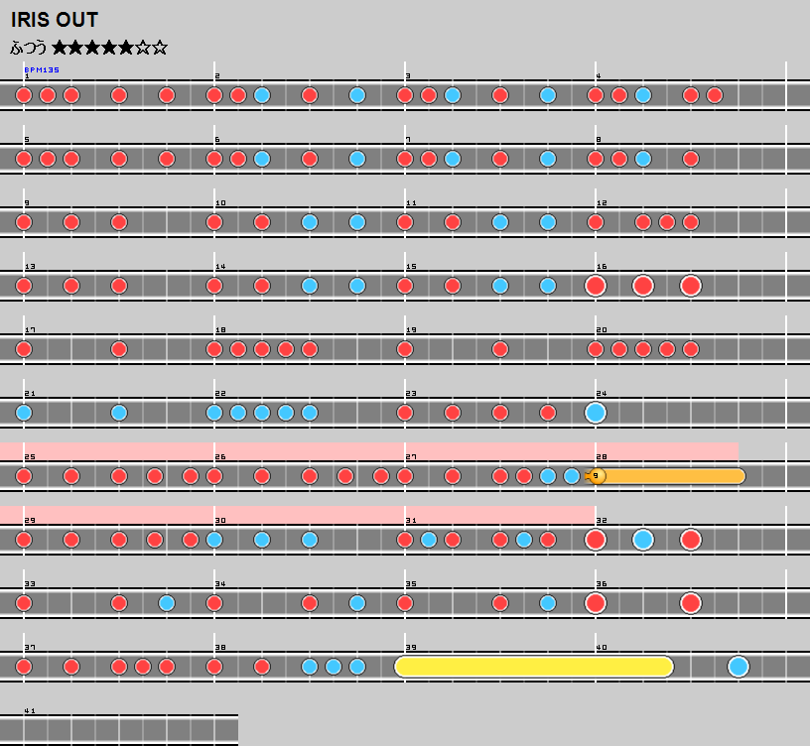Select the measure 20 number label
The image size is (810, 746).
(x=602, y=330)
